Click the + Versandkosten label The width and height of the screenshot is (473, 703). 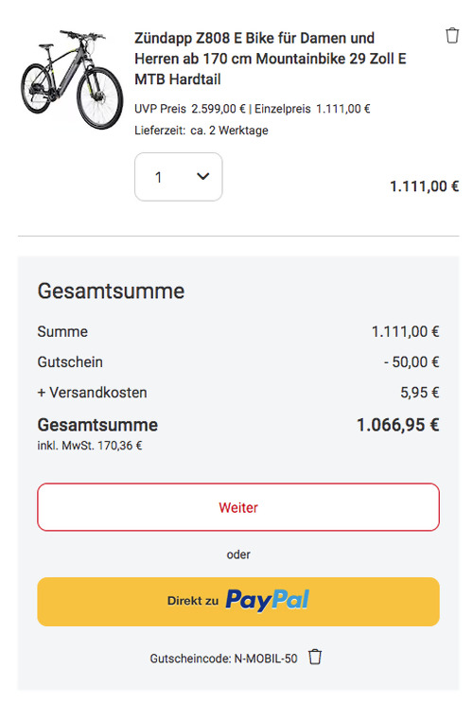point(92,393)
